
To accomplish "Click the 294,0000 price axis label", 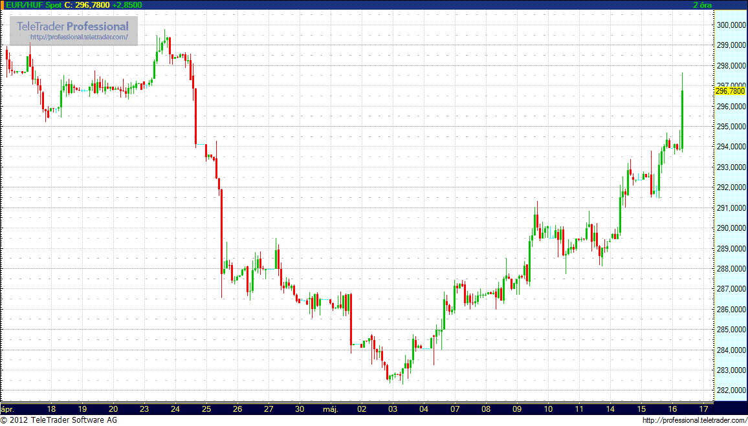I will pos(731,147).
